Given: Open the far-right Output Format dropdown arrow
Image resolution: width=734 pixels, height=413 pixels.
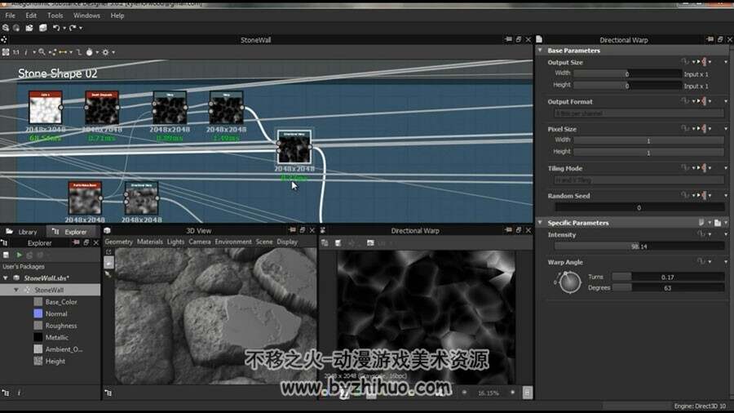Looking at the screenshot, I should coord(726,101).
